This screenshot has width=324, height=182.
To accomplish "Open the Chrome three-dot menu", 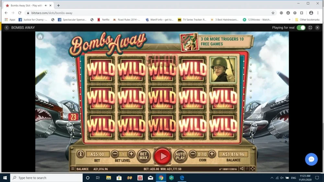I will click(318, 13).
